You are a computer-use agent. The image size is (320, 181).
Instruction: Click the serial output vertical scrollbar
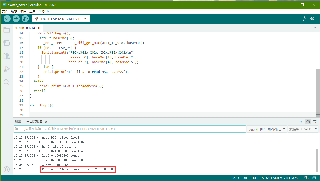tap(317, 160)
